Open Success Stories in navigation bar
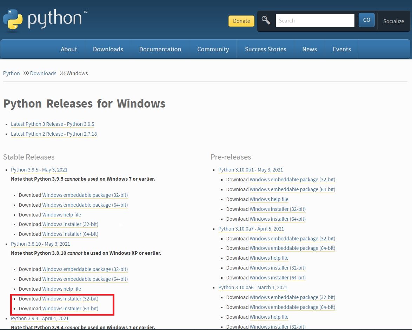Viewport: 412px width, 330px height. point(265,49)
